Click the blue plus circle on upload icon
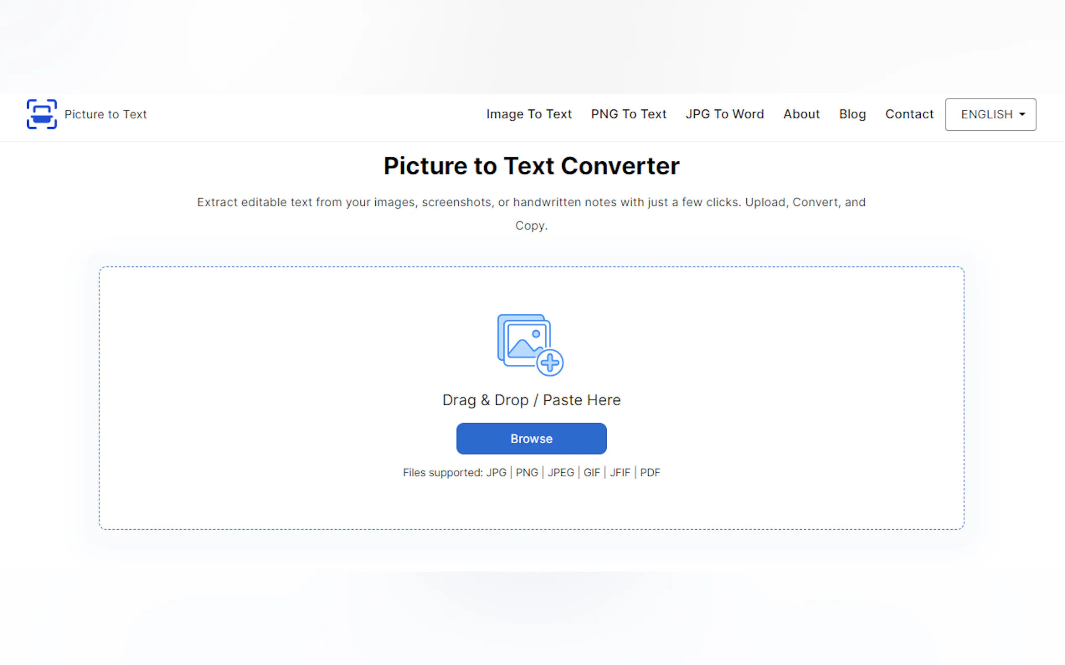This screenshot has height=665, width=1065. [549, 363]
